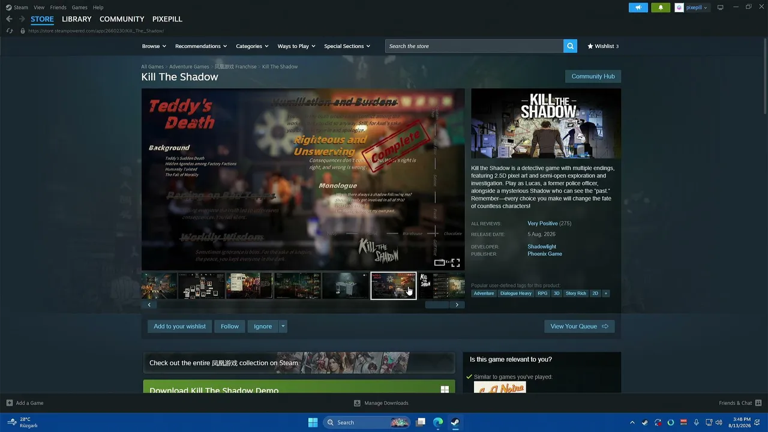Click the All Games breadcrumb

[x=152, y=67]
